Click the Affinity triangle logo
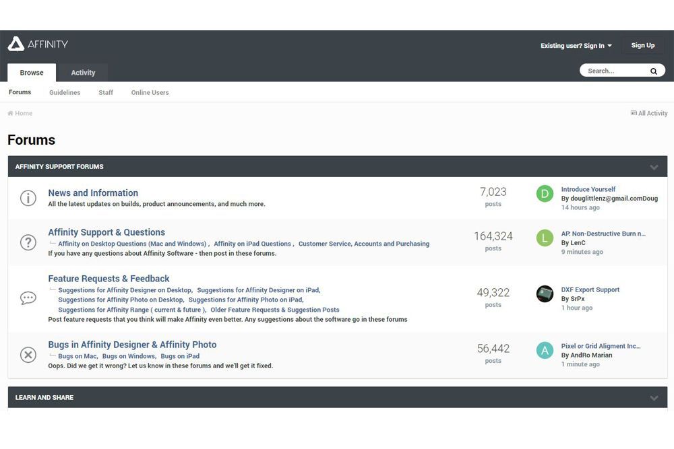 coord(16,44)
